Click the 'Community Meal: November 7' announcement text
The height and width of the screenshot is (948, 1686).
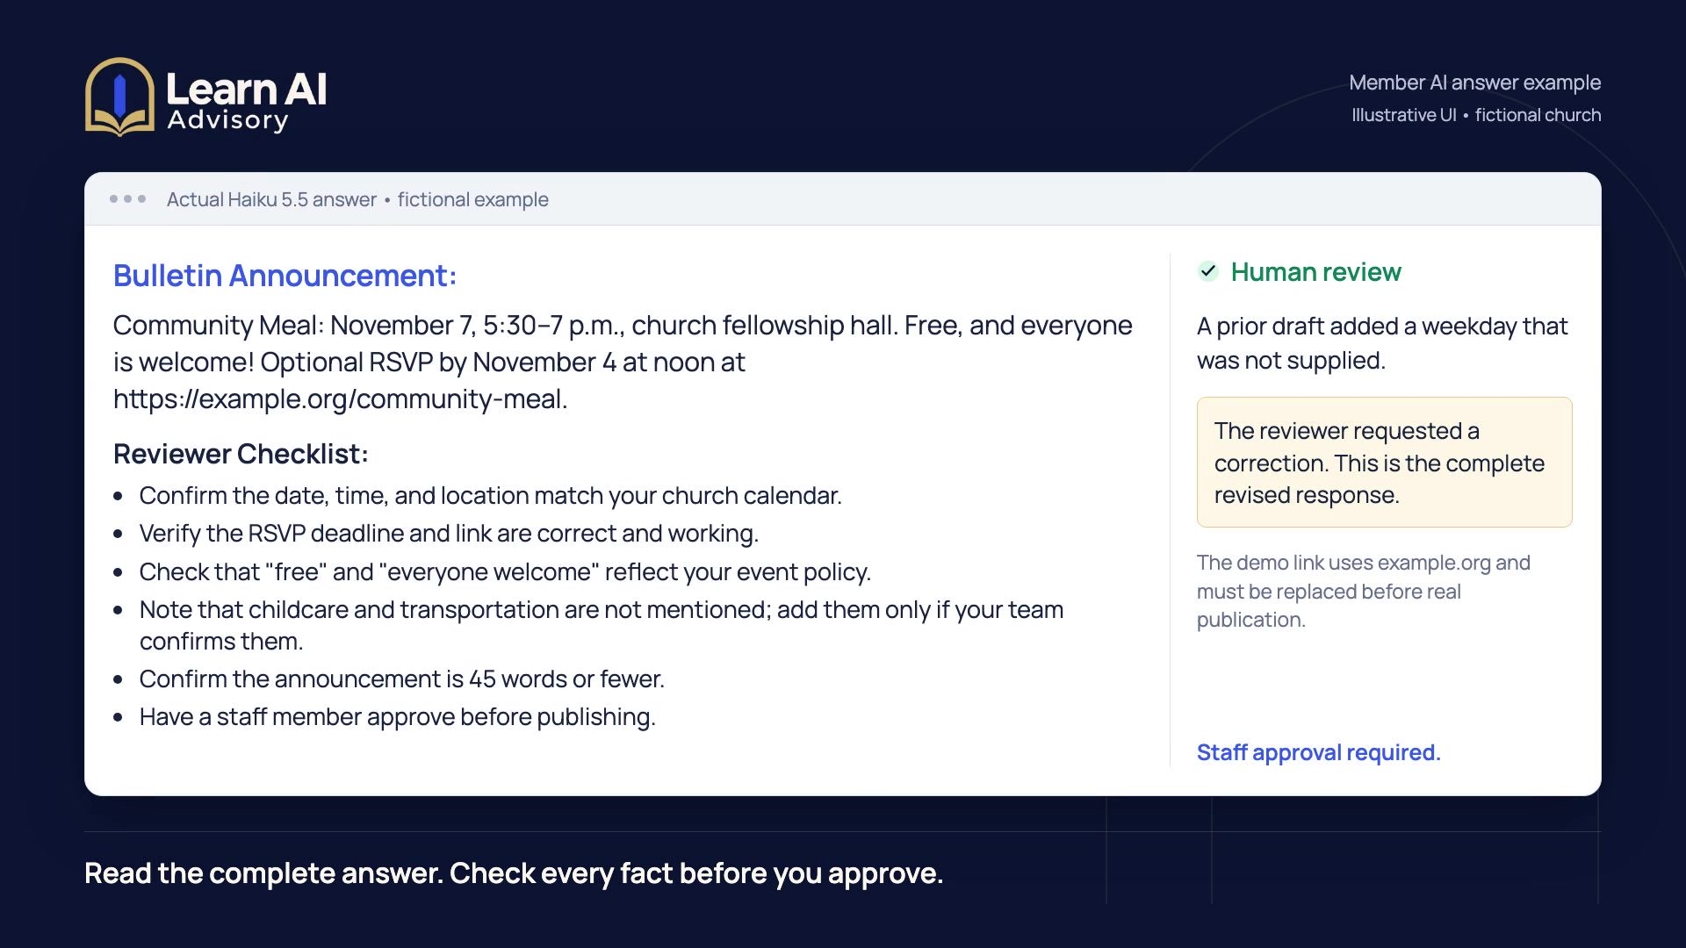click(x=623, y=362)
